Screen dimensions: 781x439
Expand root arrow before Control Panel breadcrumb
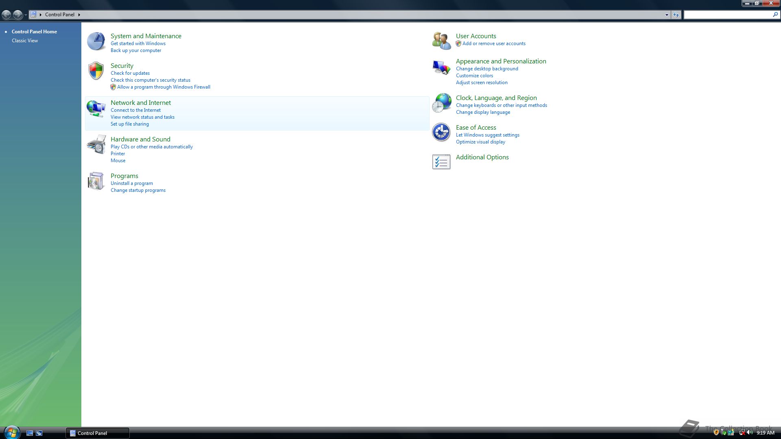[40, 15]
